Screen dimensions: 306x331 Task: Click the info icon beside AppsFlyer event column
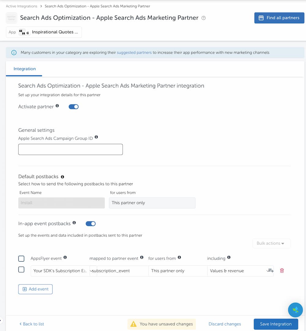point(65,257)
